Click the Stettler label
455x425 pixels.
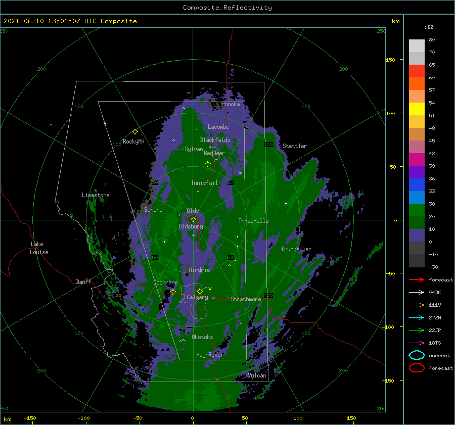pyautogui.click(x=295, y=146)
